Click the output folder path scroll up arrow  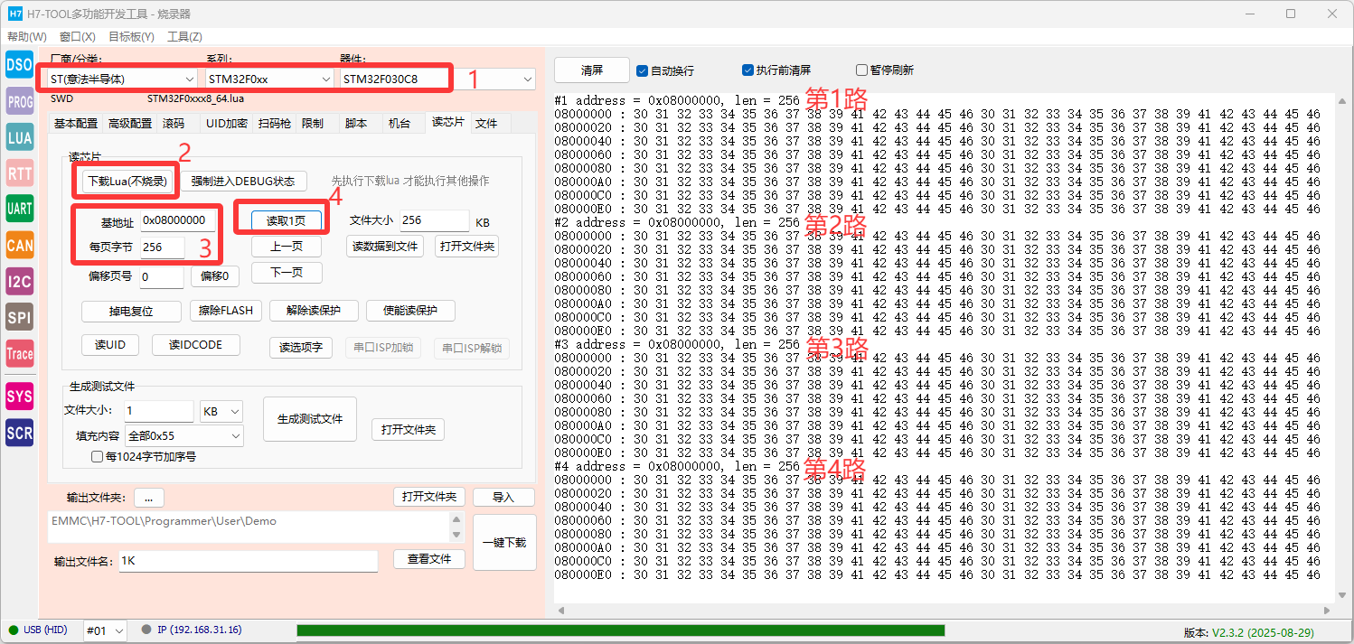click(x=456, y=520)
